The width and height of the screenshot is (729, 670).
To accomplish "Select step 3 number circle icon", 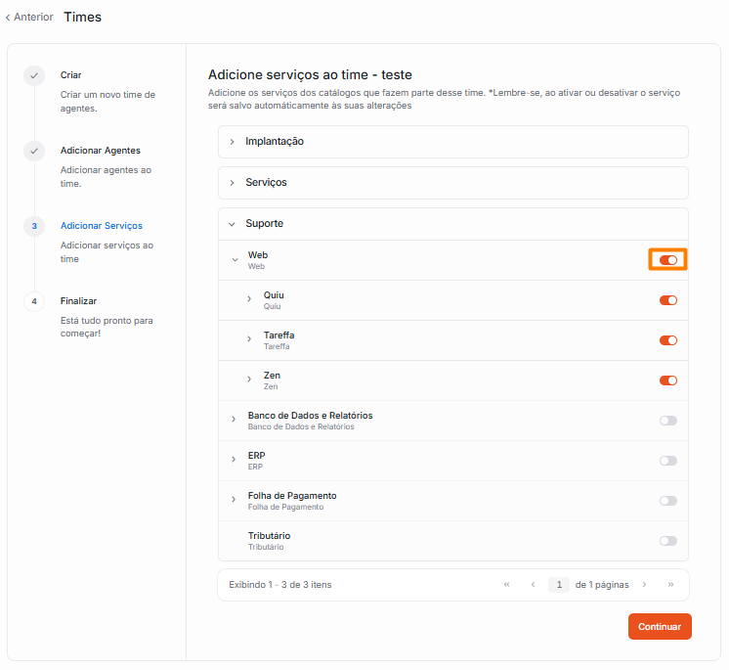I will coord(34,226).
